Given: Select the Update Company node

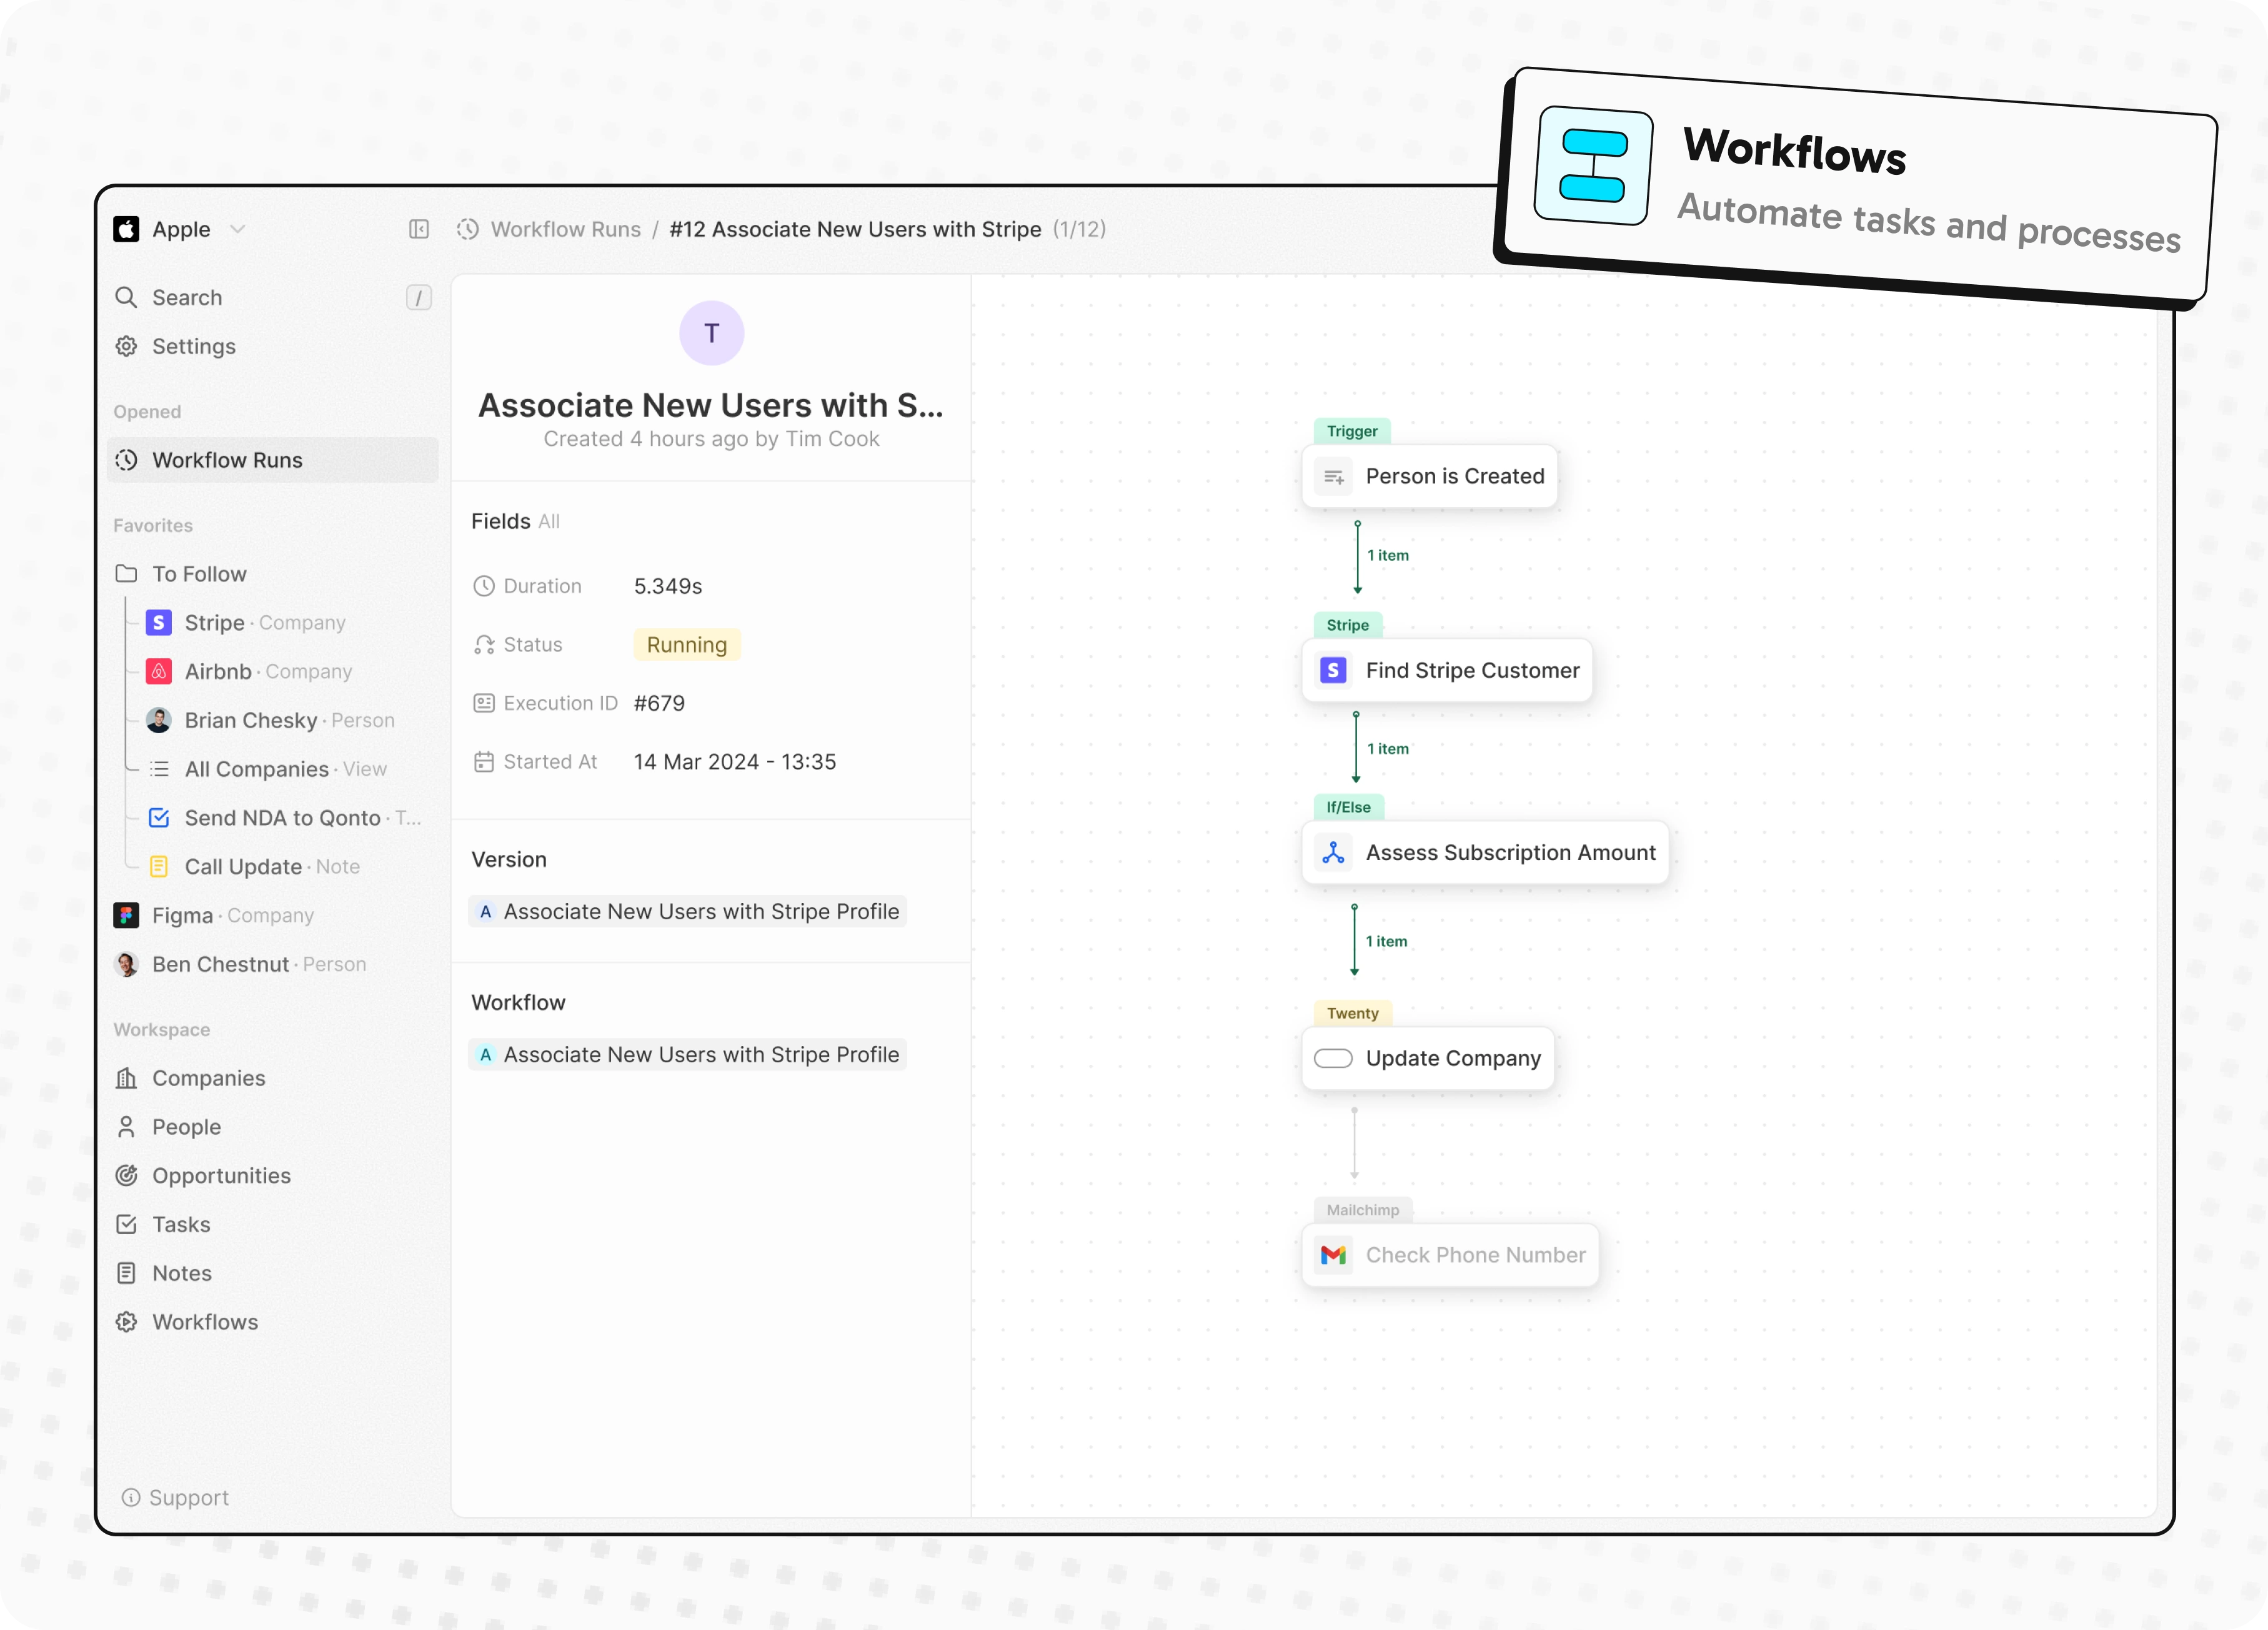Looking at the screenshot, I should 1428,1059.
